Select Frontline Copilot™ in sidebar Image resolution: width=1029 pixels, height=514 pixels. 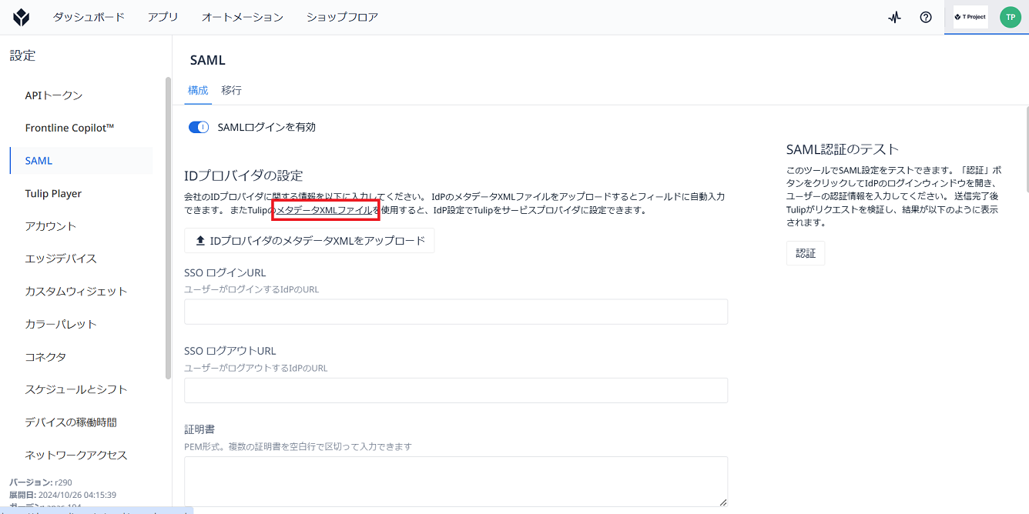(x=81, y=128)
